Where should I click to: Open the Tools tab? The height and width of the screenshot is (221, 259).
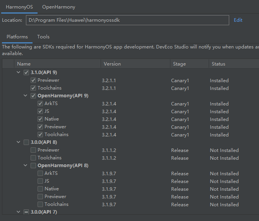[x=43, y=37]
